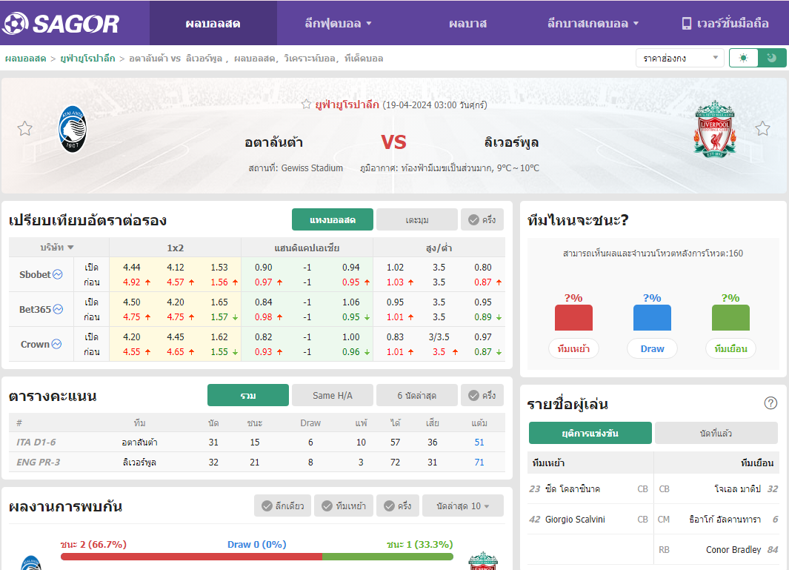Screen dimensions: 789x570
Task: Click the Liverpool club crest
Action: pos(714,129)
